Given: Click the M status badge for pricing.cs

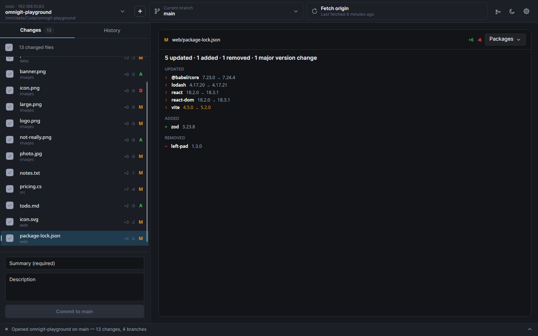Looking at the screenshot, I should point(141,189).
